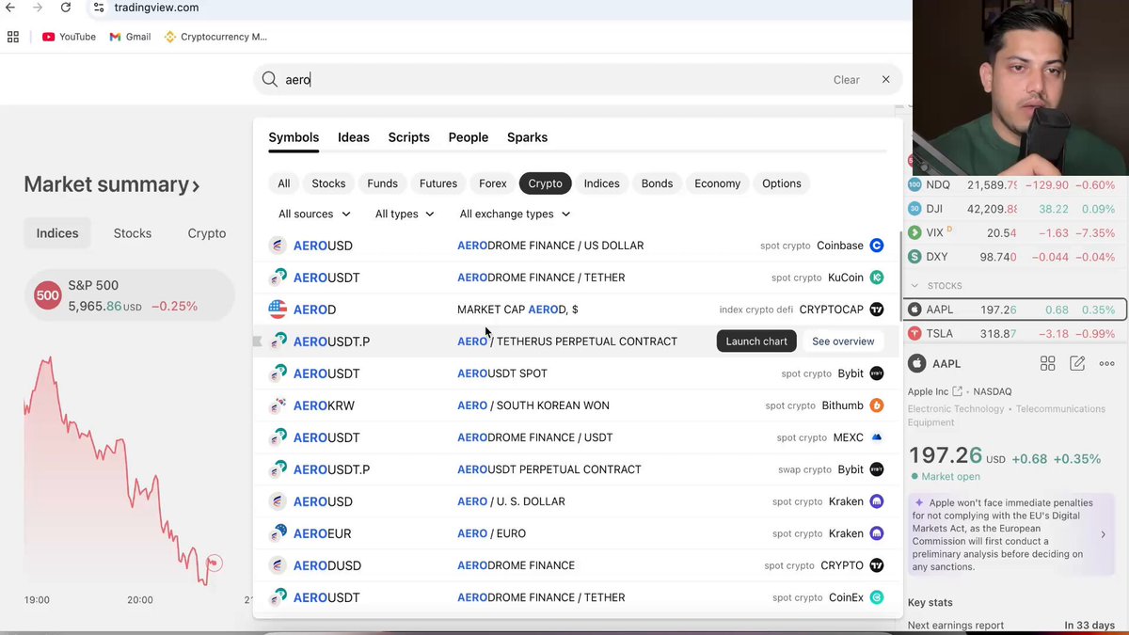Screen dimensions: 1129x635
Task: Select the Stocks filter chip
Action: click(328, 183)
